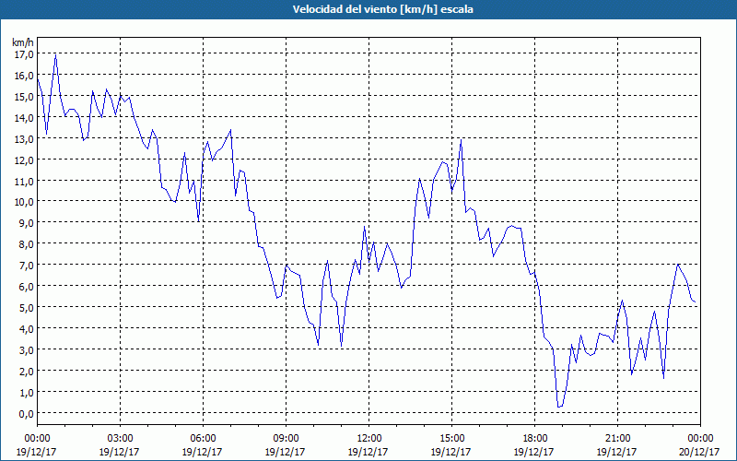Click the 18:00 time axis label

pos(534,439)
